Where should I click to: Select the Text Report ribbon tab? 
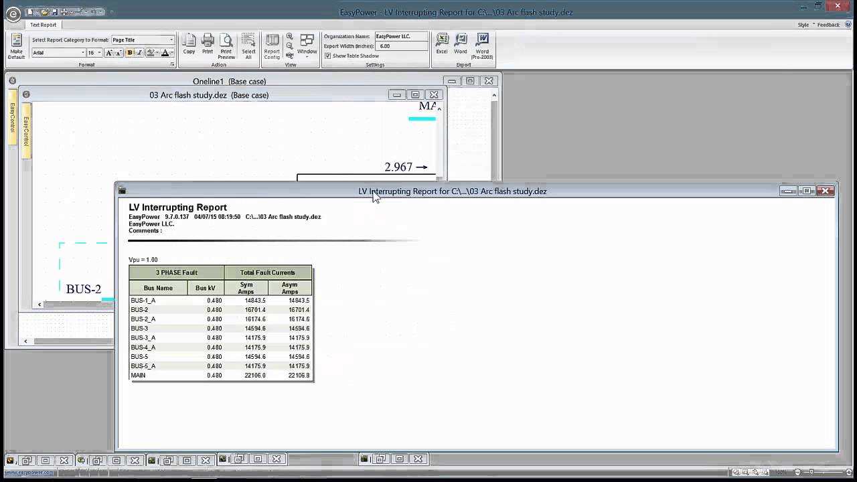click(x=44, y=25)
